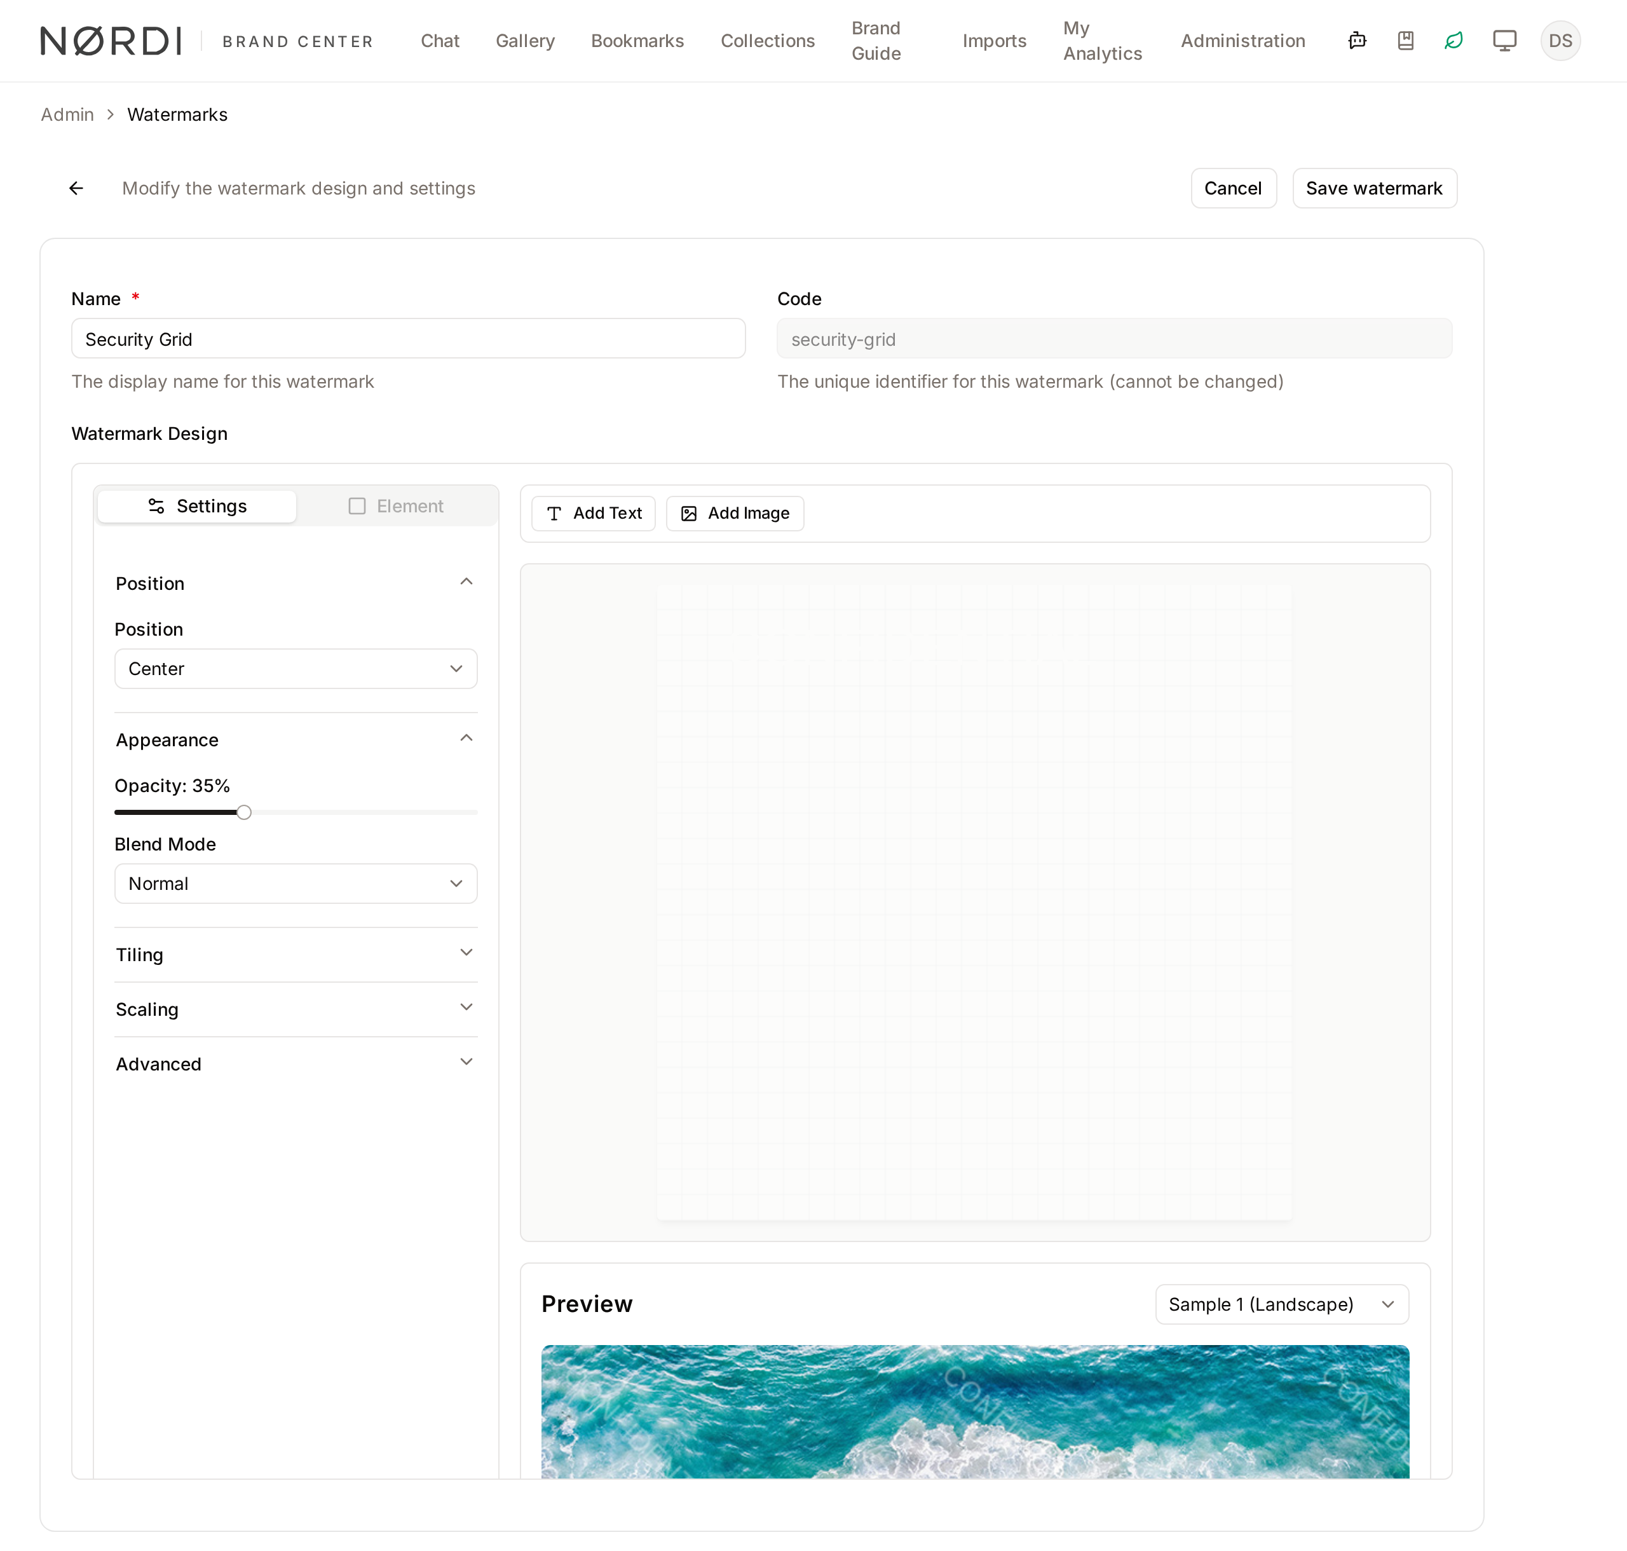Click the disabled security-grid Code field

click(x=1114, y=339)
